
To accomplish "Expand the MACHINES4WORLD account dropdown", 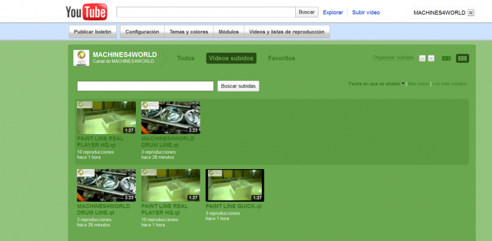I will coord(470,12).
